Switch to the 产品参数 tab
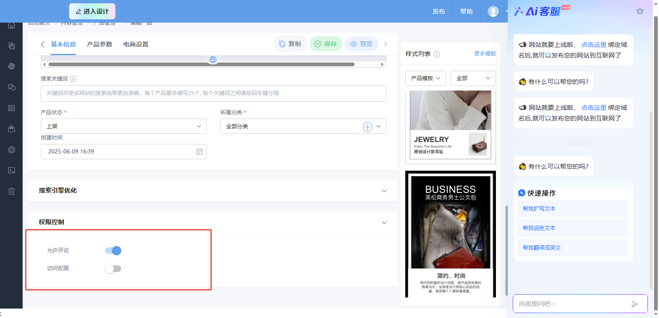The width and height of the screenshot is (659, 318). 100,44
